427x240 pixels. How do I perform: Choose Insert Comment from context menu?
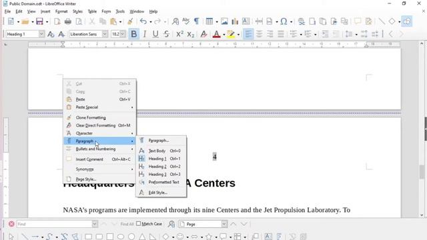[99, 159]
